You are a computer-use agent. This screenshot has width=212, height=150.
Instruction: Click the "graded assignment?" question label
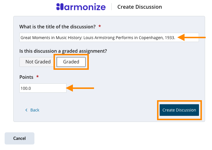coord(63,51)
